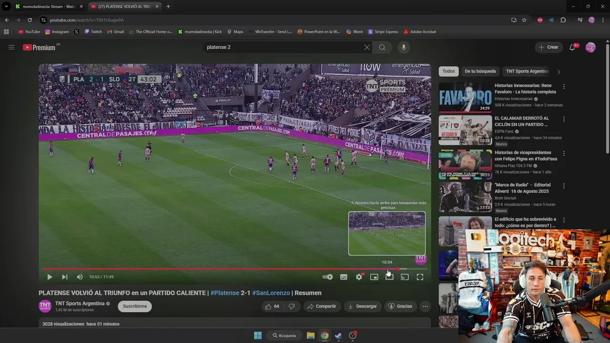Select the Todos filter chip
The width and height of the screenshot is (610, 343).
point(448,71)
